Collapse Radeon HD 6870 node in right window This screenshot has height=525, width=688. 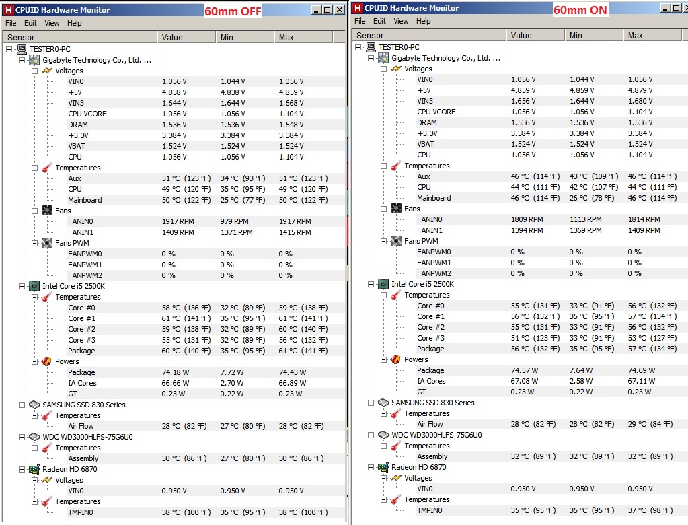tap(371, 467)
